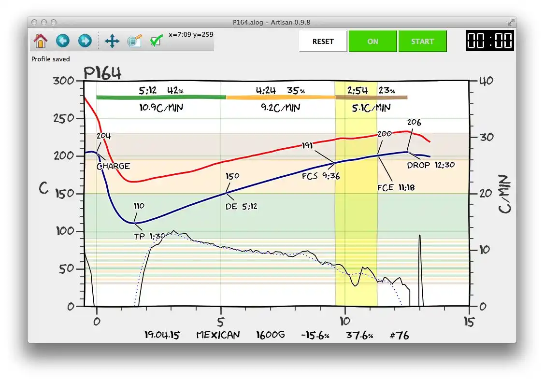Viewport: 544px width, 381px height.
Task: Click the CHARGE event label
Action: 114,166
